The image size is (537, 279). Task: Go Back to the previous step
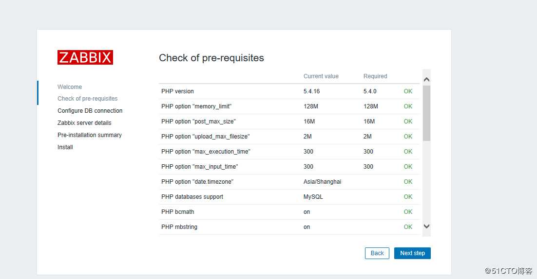377,253
